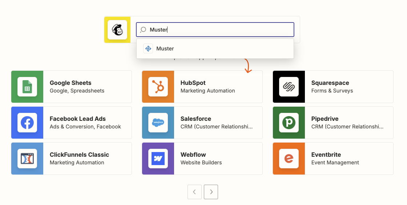Click "Website Builders" under Webflow

201,163
